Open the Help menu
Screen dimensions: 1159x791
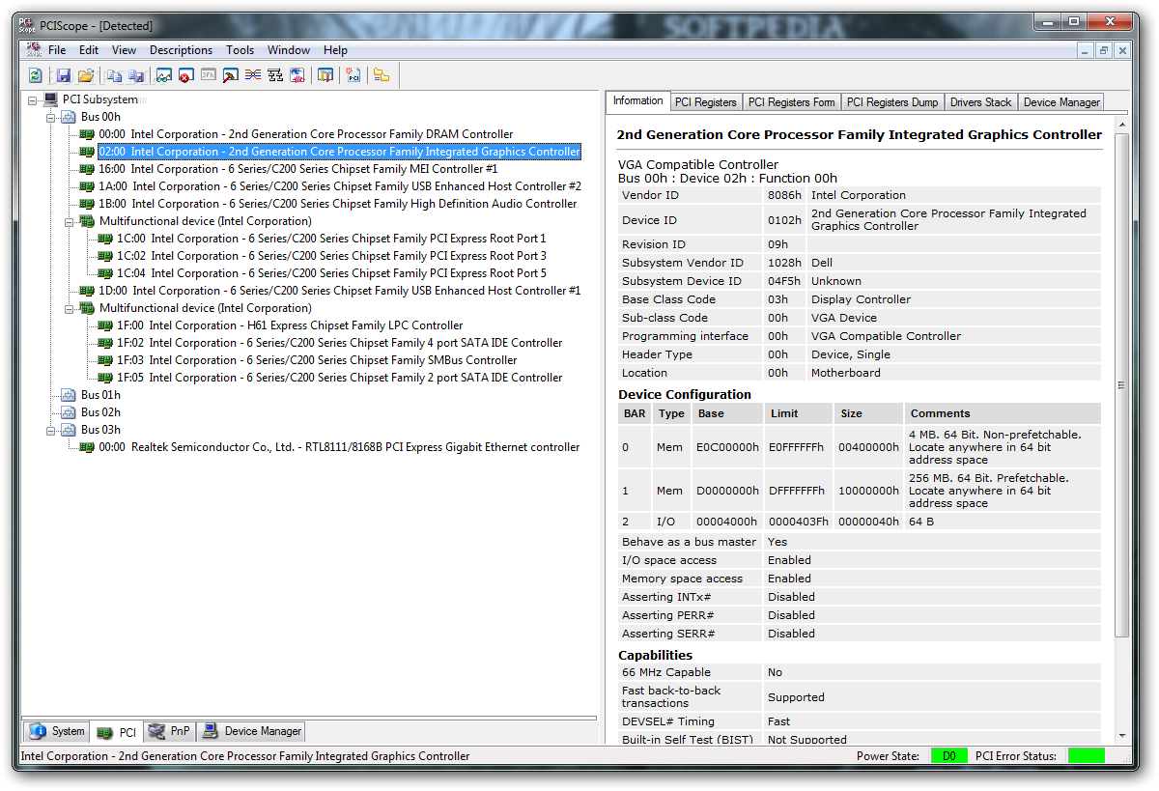point(335,50)
